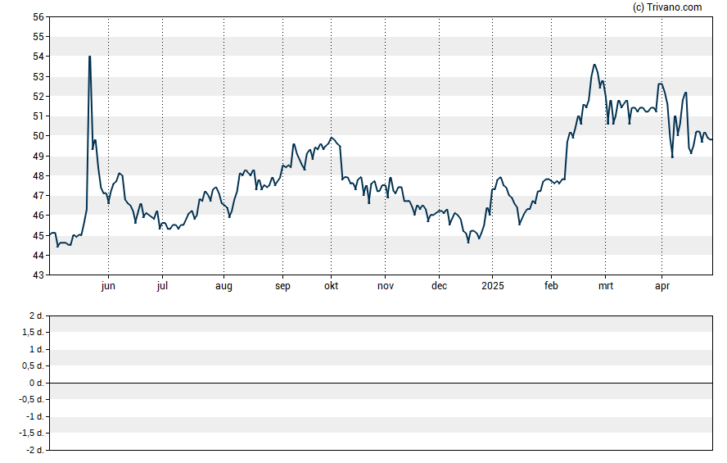727x463 pixels.
Task: Click the '0 d.' volume axis label
Action: (x=36, y=384)
